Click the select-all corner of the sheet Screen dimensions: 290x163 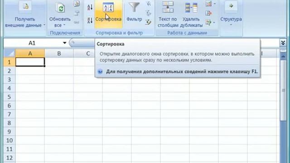pos(10,53)
